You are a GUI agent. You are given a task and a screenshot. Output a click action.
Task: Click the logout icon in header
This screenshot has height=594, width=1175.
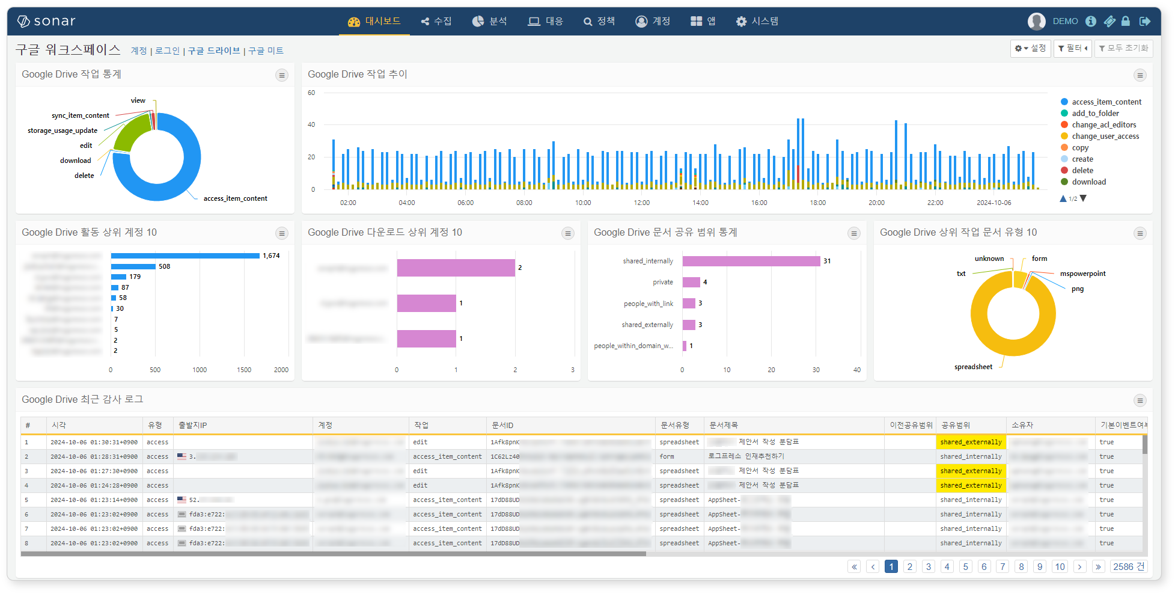(x=1145, y=21)
